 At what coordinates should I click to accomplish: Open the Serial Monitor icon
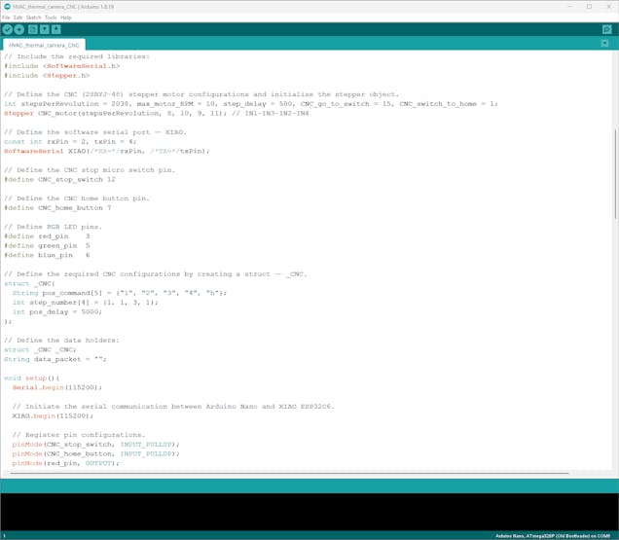tap(606, 29)
